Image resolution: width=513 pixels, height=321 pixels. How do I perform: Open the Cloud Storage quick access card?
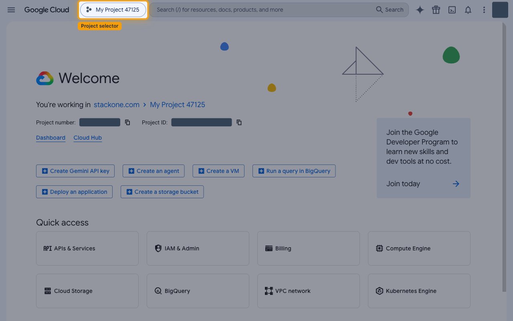click(x=87, y=291)
